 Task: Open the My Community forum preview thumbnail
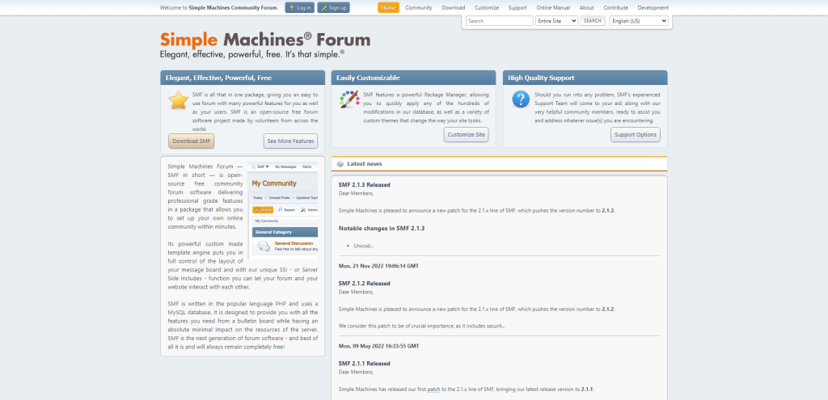tap(283, 209)
